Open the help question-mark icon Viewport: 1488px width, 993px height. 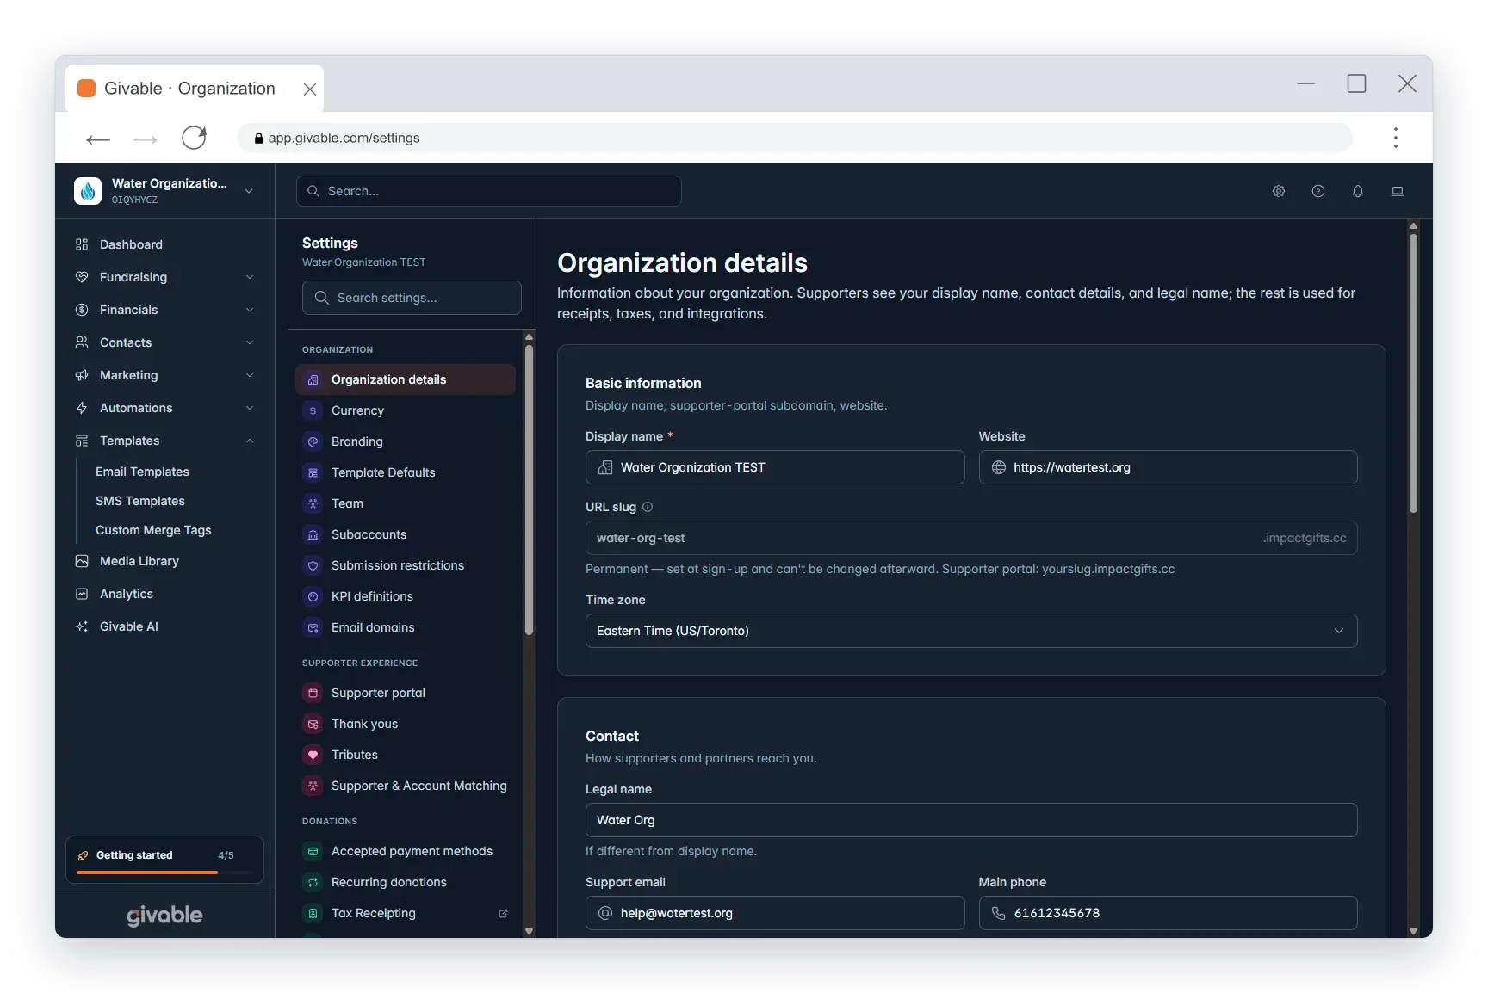[x=1318, y=191]
